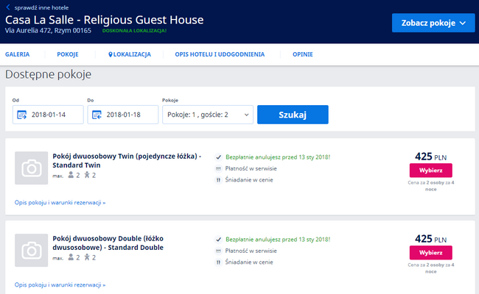
Task: Click the Do date field showing 2018-01-18
Action: coord(123,115)
